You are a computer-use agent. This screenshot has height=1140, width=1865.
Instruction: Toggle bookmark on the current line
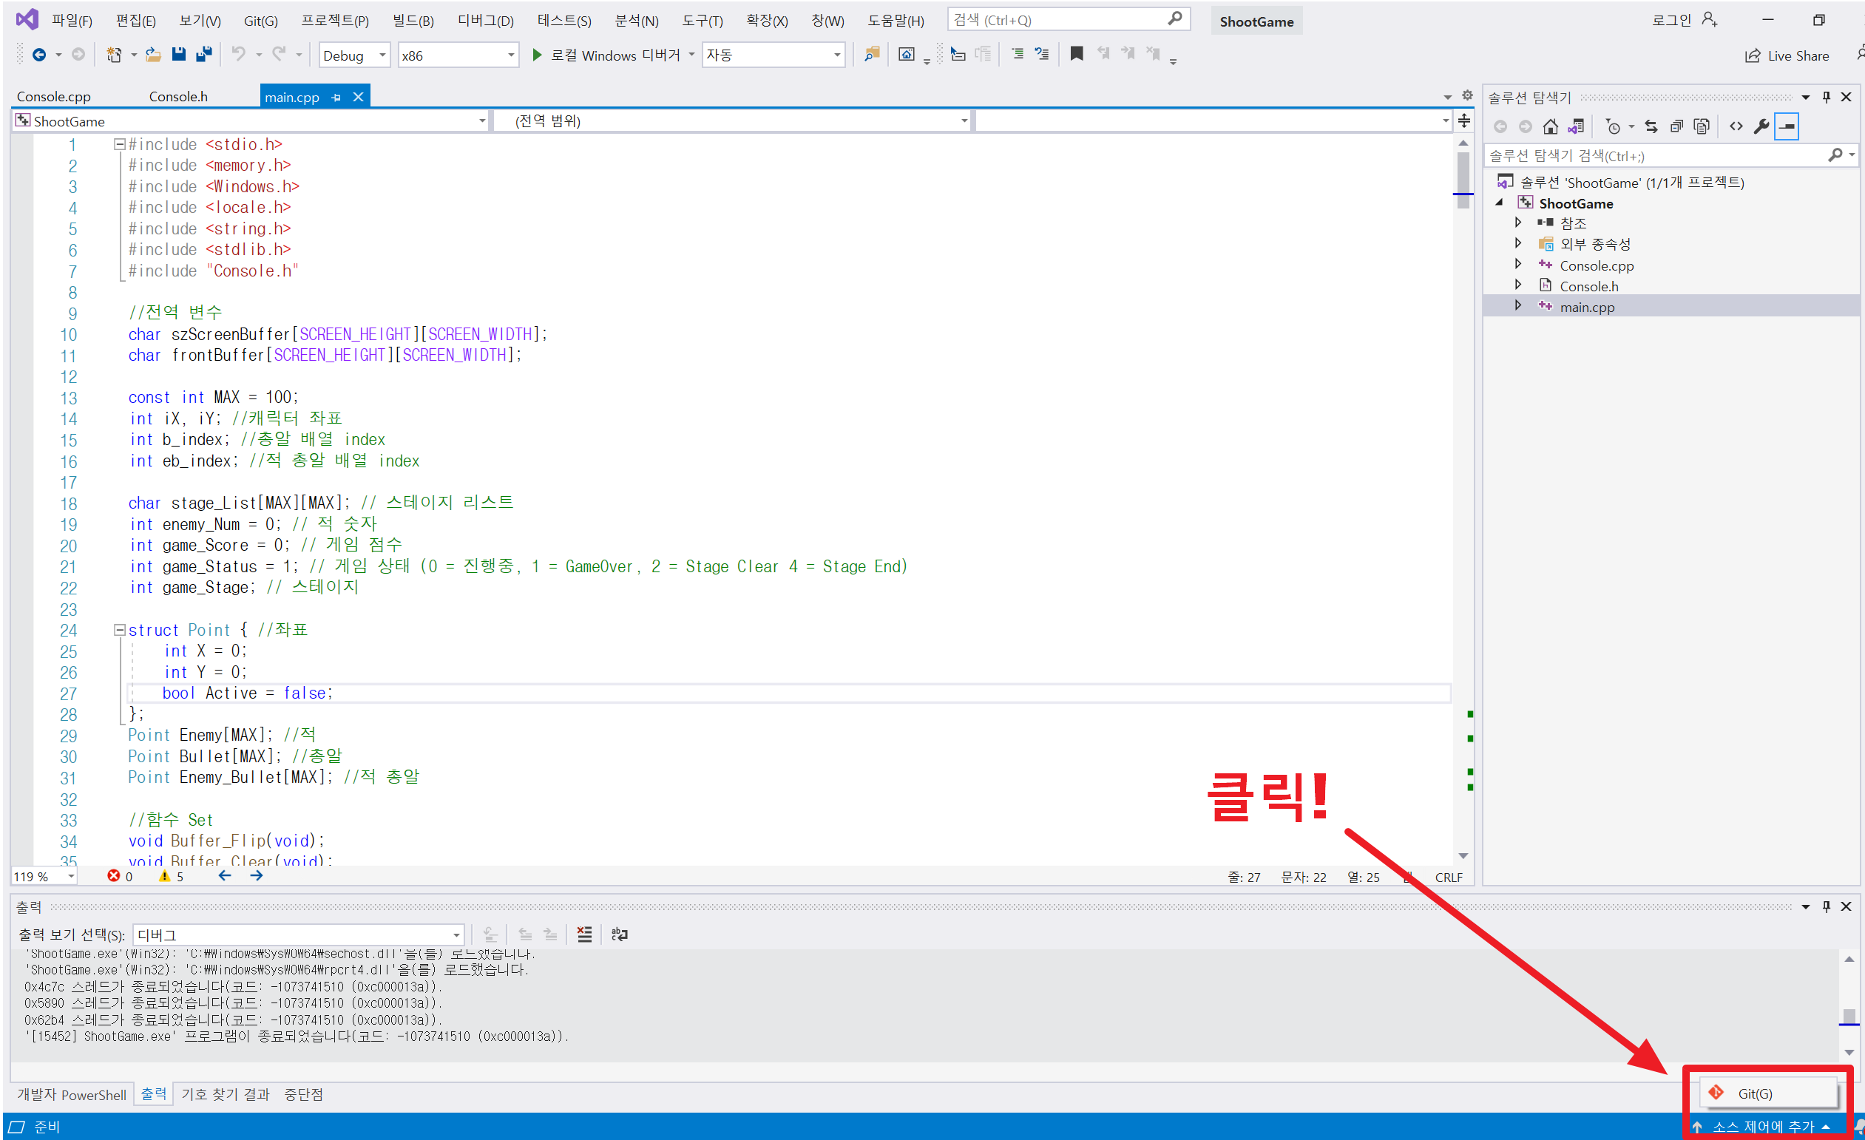(1075, 54)
